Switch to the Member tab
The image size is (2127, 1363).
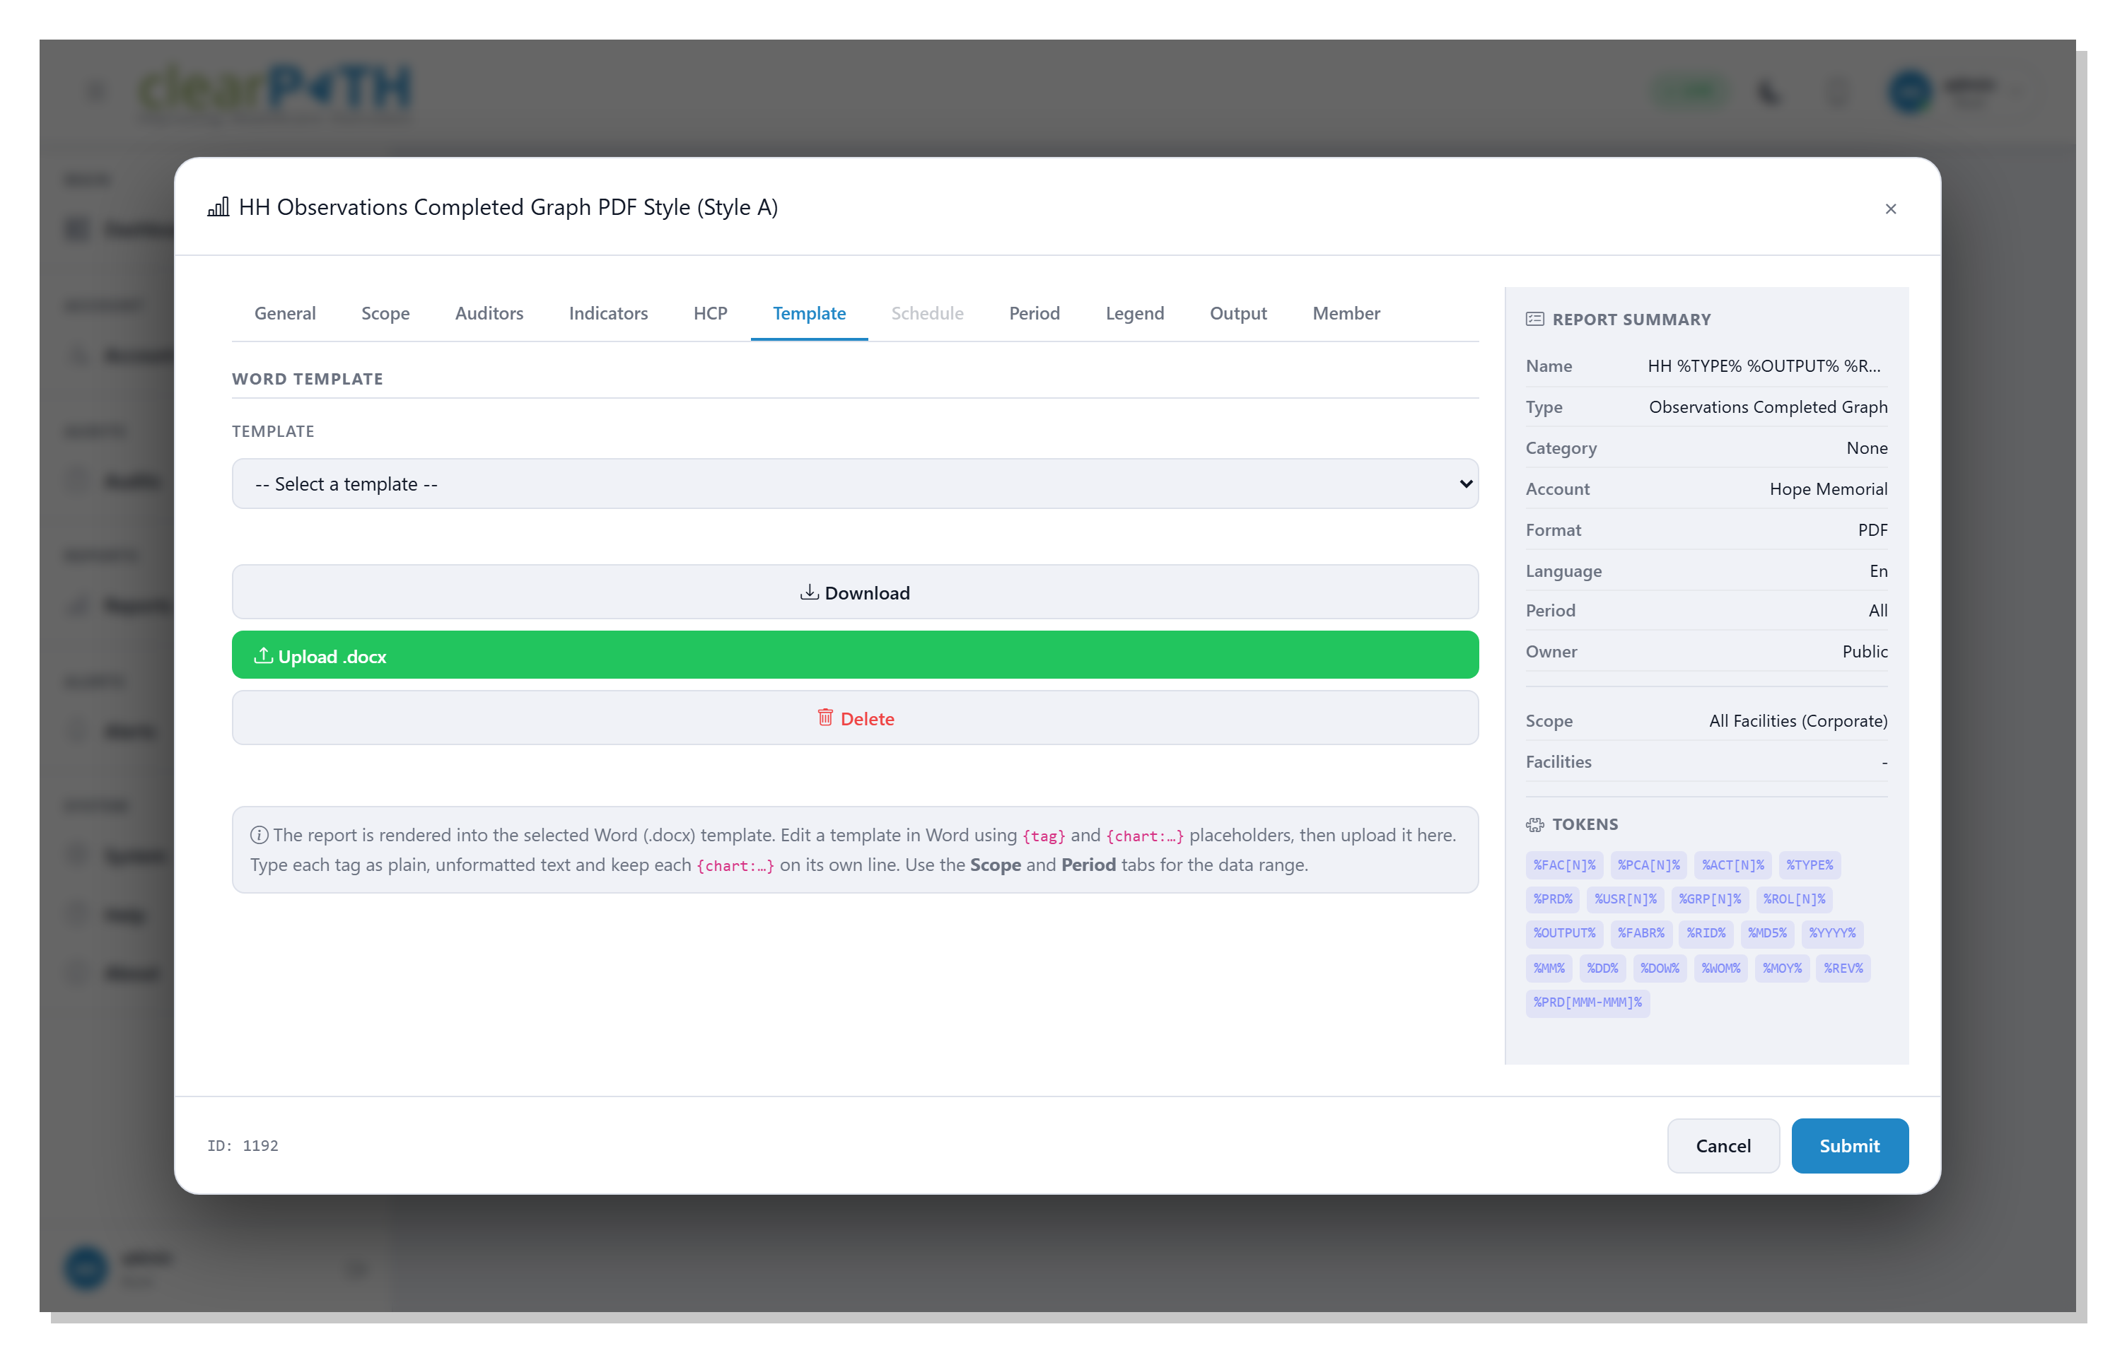pos(1346,313)
